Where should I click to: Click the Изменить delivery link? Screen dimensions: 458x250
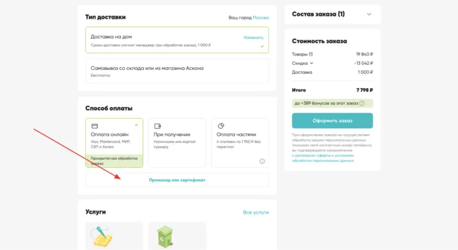coord(254,38)
